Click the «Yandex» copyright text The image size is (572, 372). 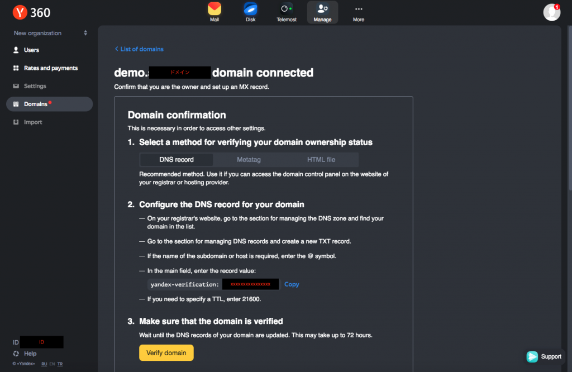(x=23, y=364)
